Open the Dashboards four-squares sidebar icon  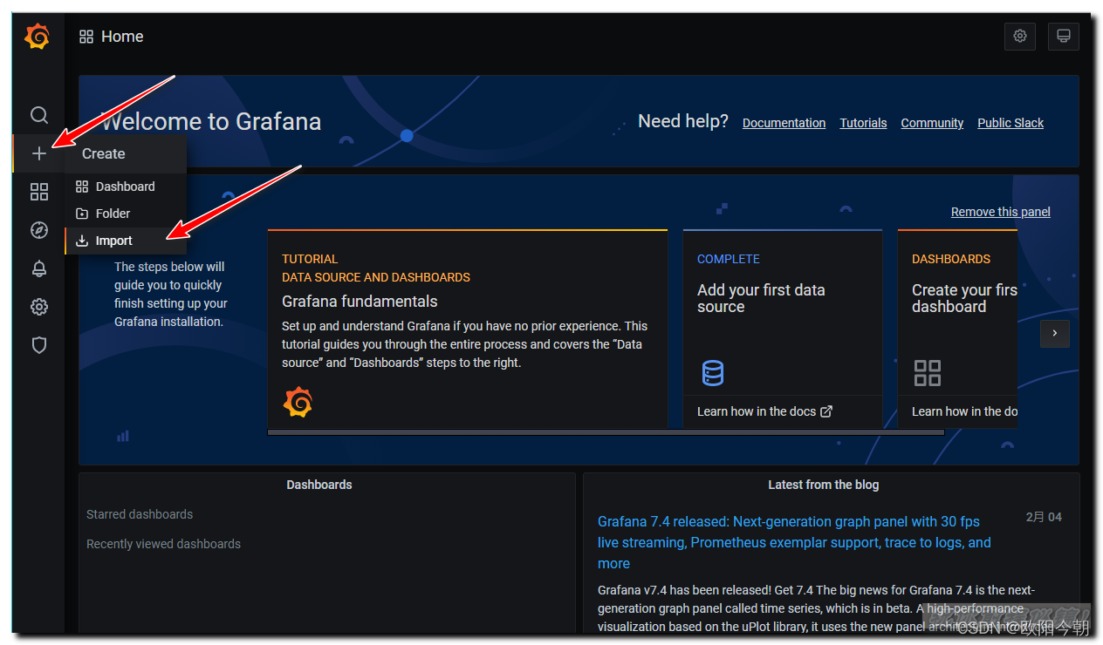[x=39, y=192]
